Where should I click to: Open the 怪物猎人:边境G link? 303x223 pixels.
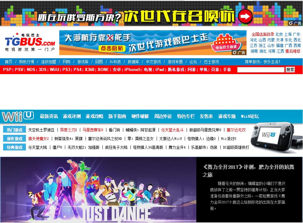[202, 139]
